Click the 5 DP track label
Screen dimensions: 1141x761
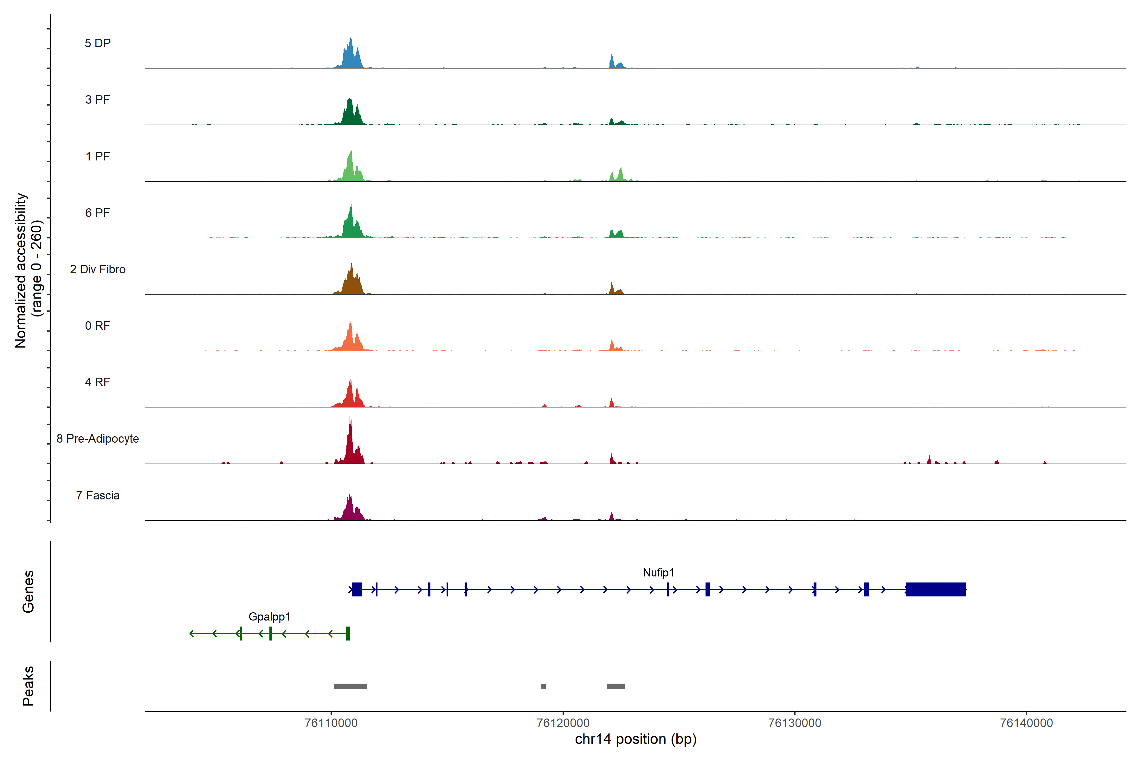click(98, 43)
